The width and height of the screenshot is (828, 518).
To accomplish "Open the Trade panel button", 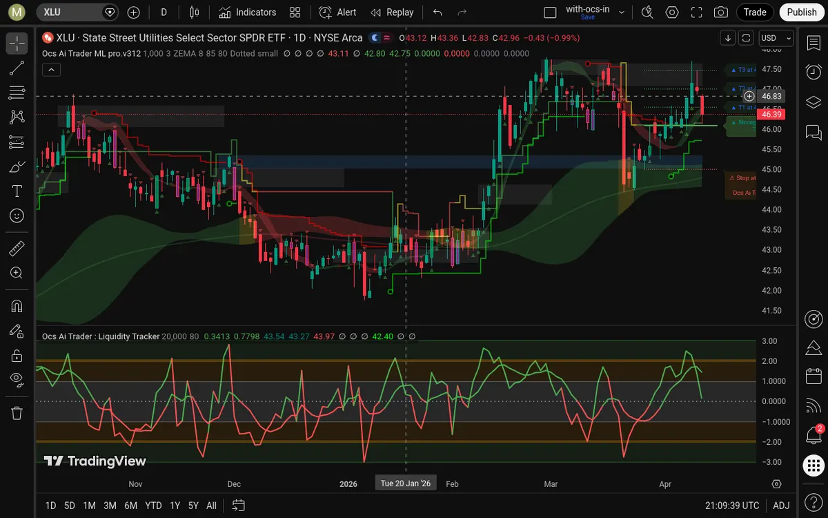I will pos(755,12).
